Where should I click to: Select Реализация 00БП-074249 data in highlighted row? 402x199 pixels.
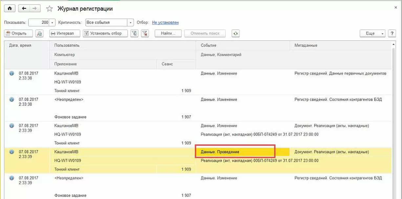[260, 161]
